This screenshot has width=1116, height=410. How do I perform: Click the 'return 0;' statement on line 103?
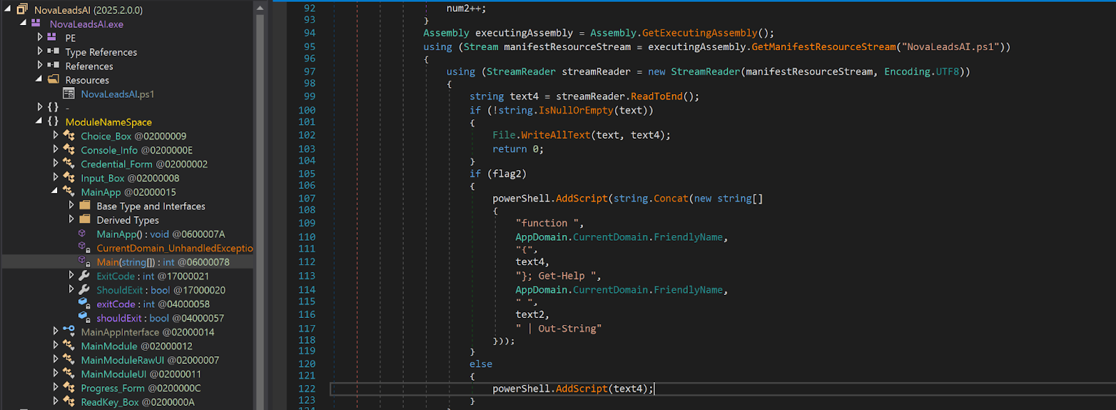click(518, 149)
